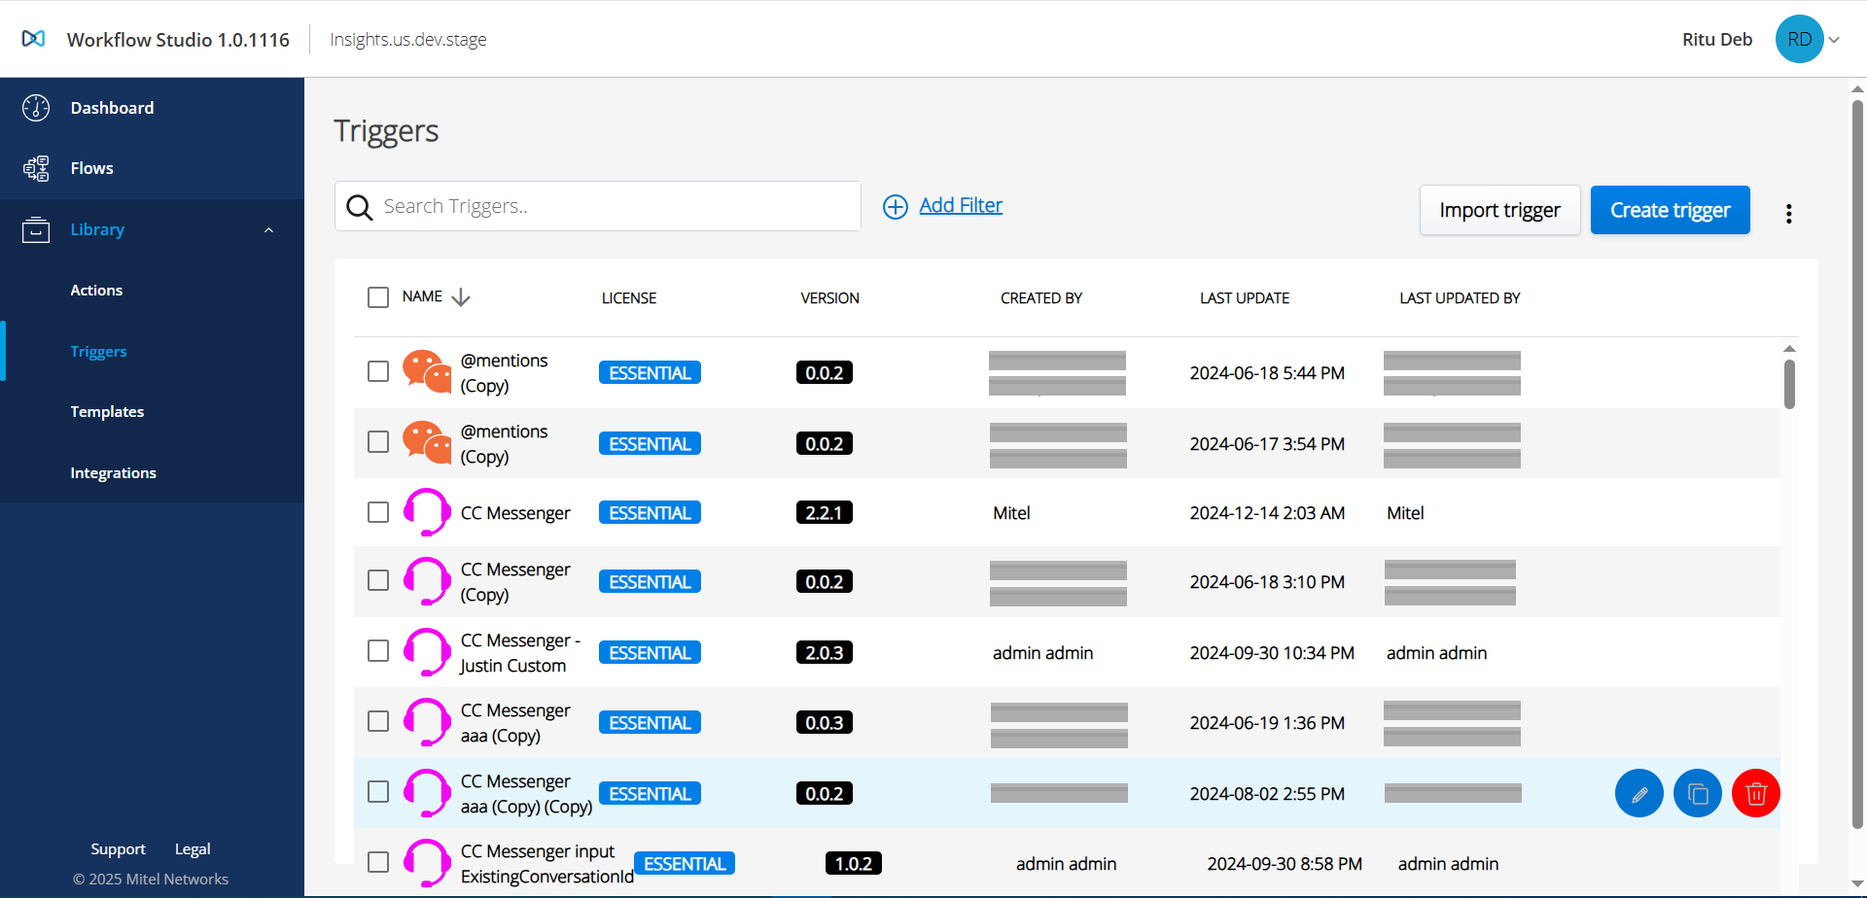
Task: Click into the Search Triggers field
Action: coord(613,206)
